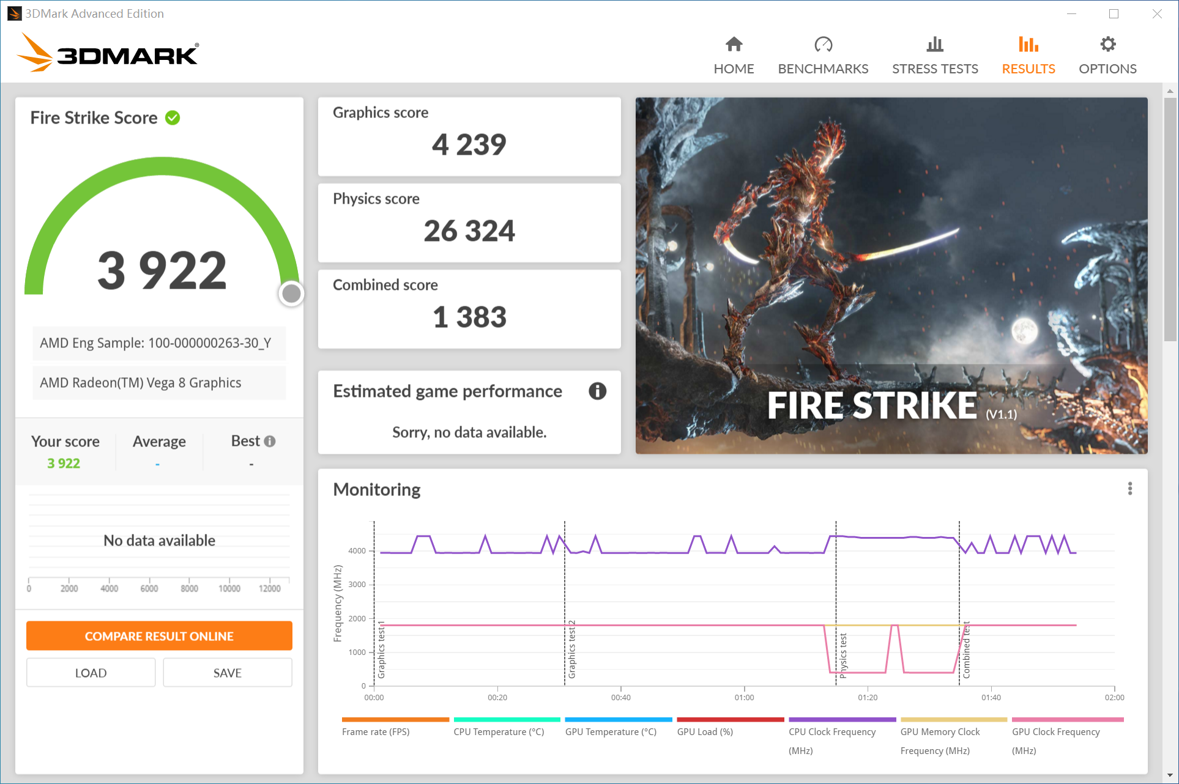Click Sorry, no data available message
Viewport: 1179px width, 784px height.
click(469, 432)
